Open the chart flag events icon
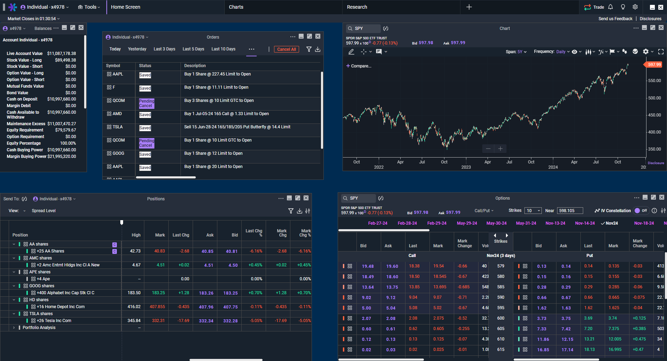This screenshot has width=667, height=361. coord(612,51)
